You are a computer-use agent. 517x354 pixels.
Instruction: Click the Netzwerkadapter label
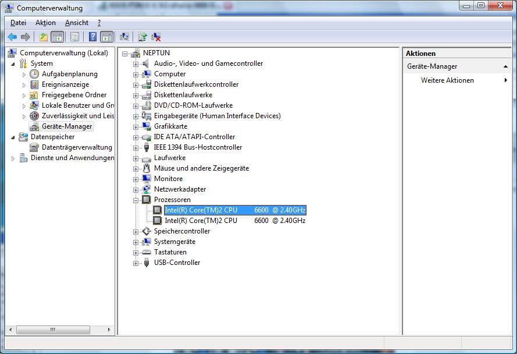(x=180, y=189)
